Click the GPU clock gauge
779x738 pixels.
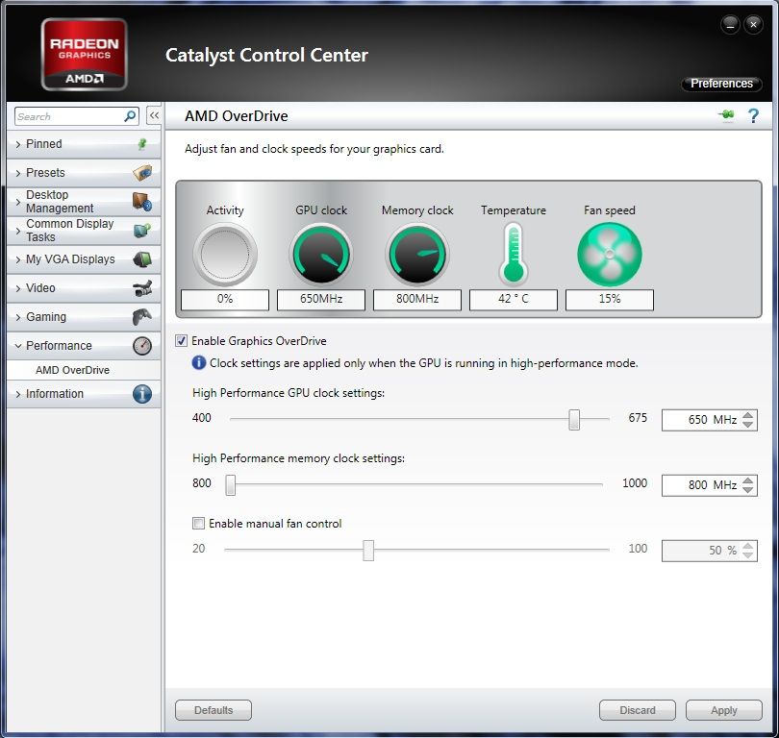321,255
